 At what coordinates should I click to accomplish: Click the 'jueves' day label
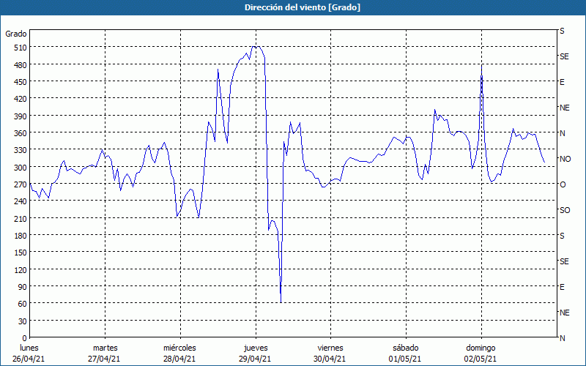pyautogui.click(x=256, y=348)
